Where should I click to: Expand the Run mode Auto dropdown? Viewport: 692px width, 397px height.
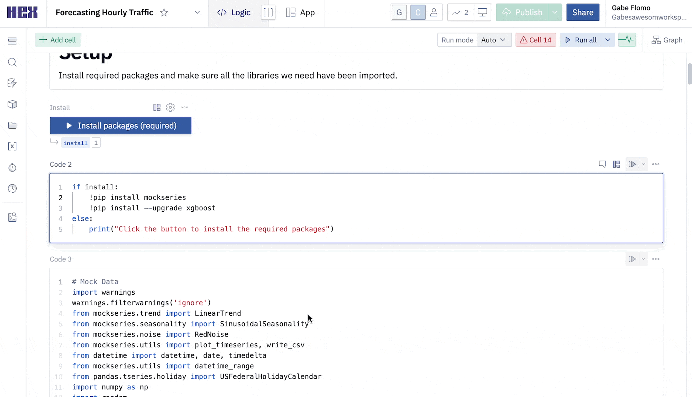point(494,40)
